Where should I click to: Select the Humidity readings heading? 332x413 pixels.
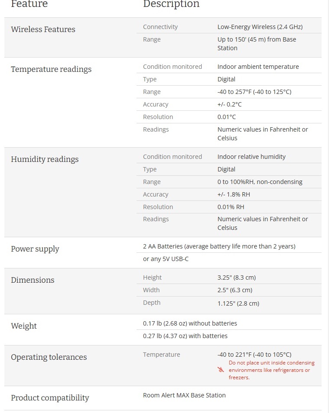coord(45,159)
